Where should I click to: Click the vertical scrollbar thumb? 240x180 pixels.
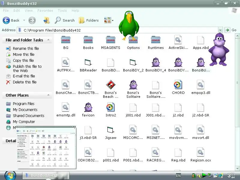pos(237,83)
